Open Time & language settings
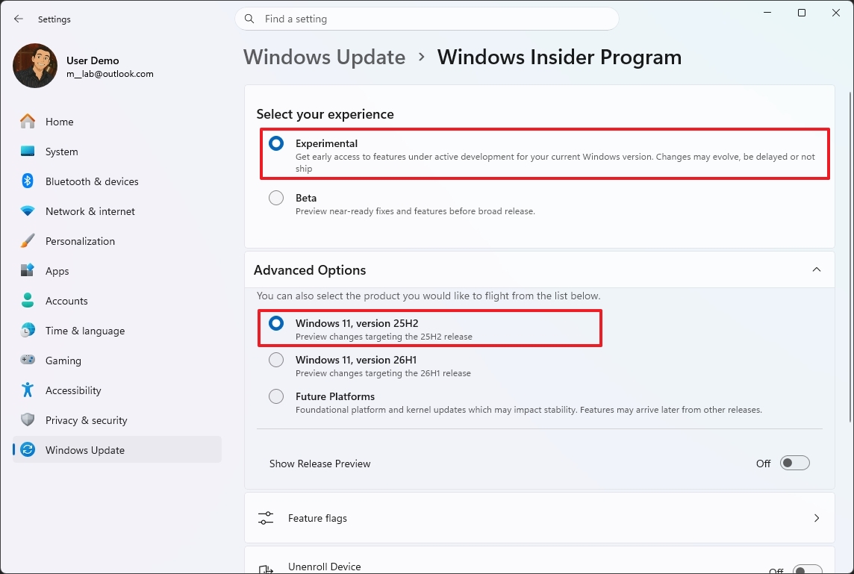Screen dimensions: 854x574 tap(117, 330)
